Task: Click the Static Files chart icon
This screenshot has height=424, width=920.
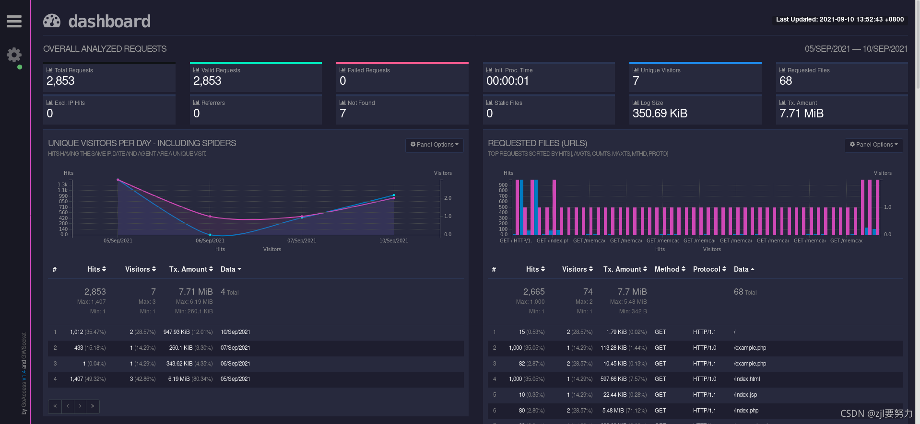Action: click(x=489, y=103)
